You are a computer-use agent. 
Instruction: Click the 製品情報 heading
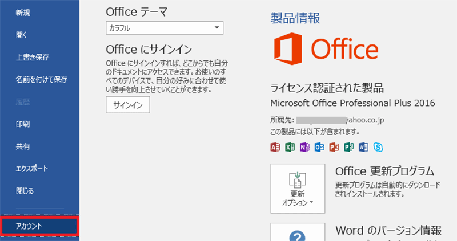(295, 18)
